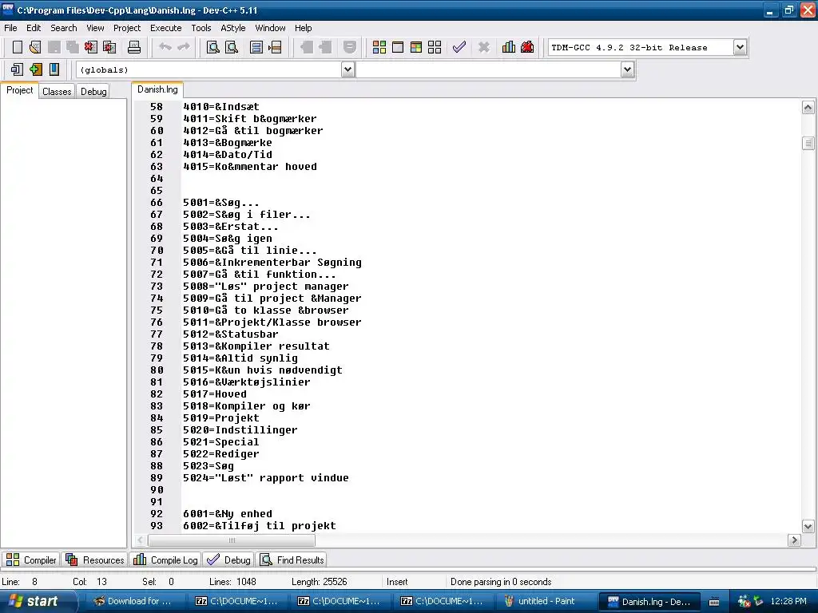
Task: Select the Danish.lng editor tab
Action: point(157,89)
